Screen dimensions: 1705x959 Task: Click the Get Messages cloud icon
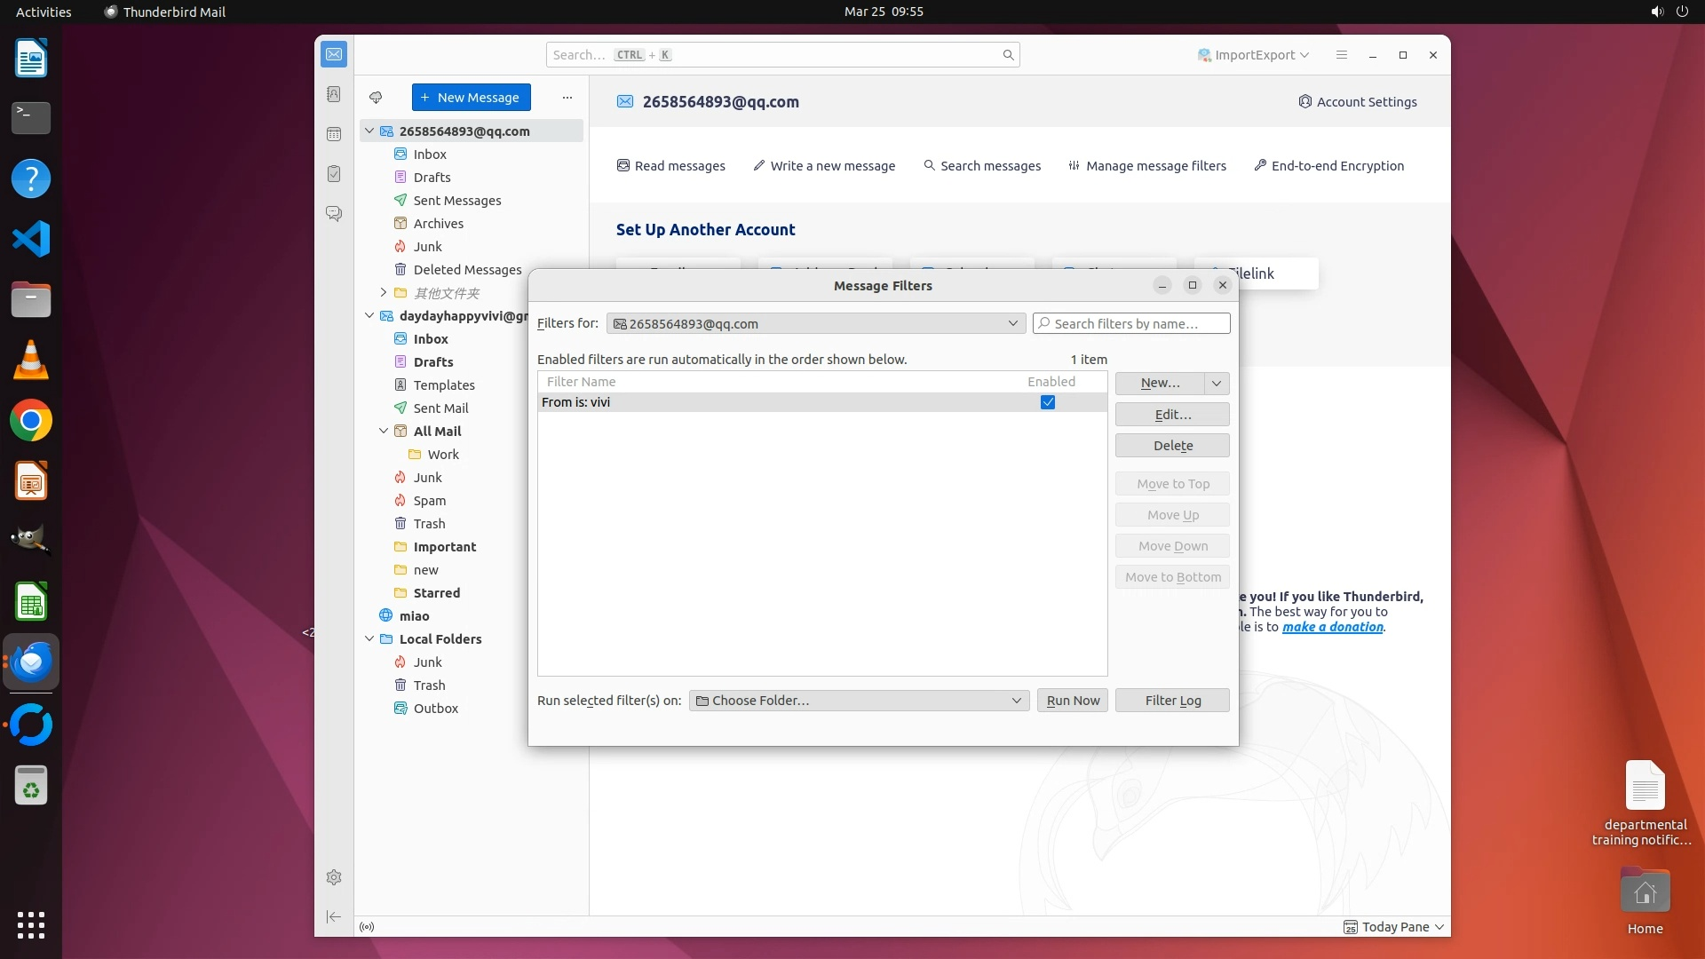376,98
